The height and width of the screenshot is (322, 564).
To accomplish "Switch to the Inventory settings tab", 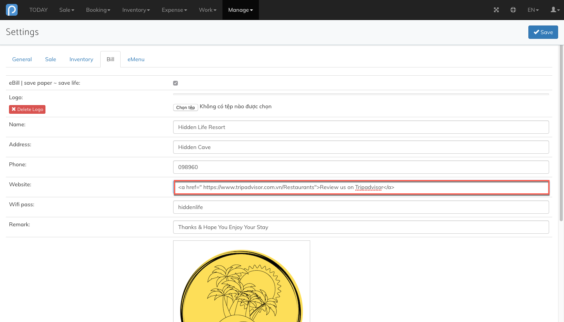I will 81,59.
